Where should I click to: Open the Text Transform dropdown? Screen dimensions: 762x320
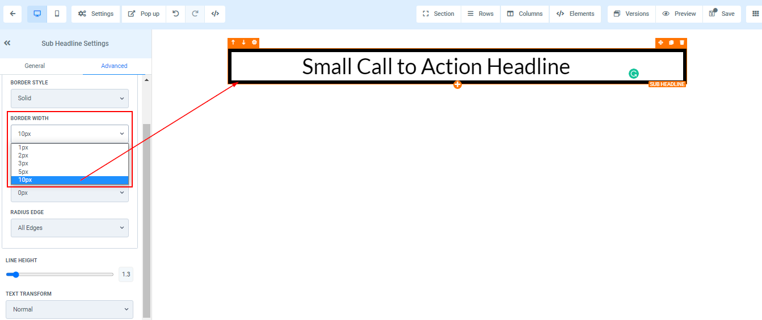click(69, 310)
